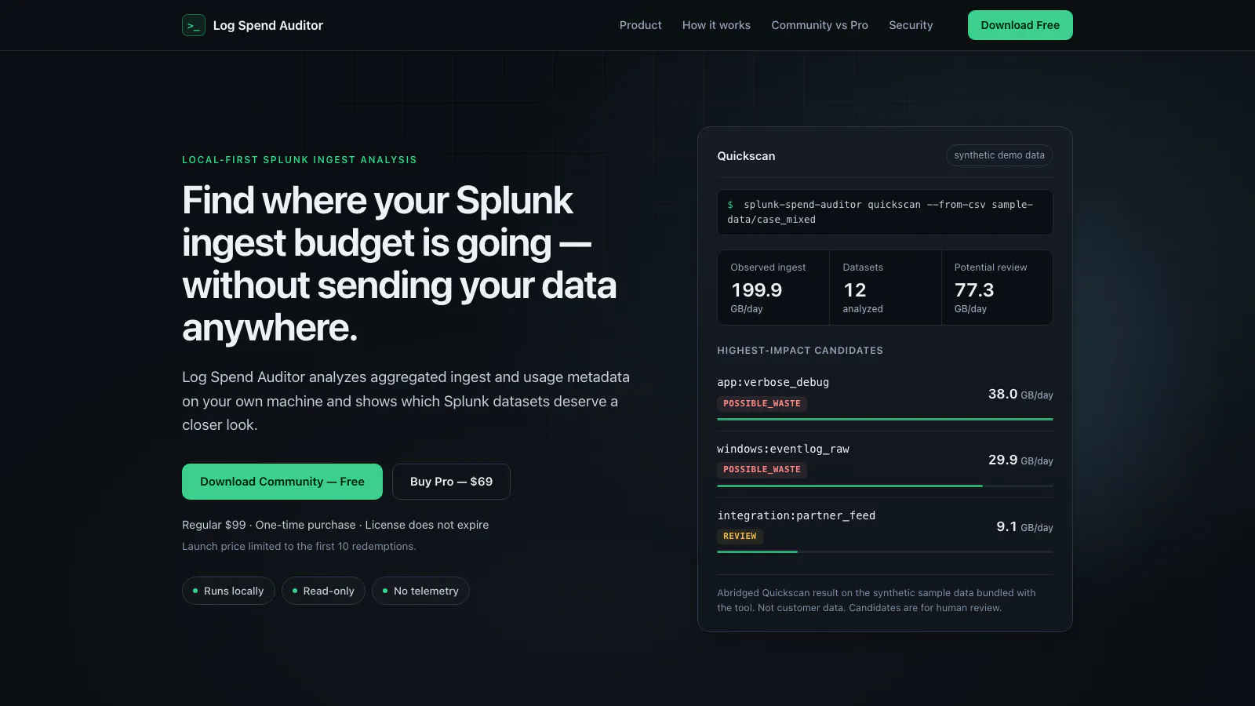Screen dimensions: 1255x706
Task: Click the Log Spend Auditor brand name
Action: click(x=268, y=25)
